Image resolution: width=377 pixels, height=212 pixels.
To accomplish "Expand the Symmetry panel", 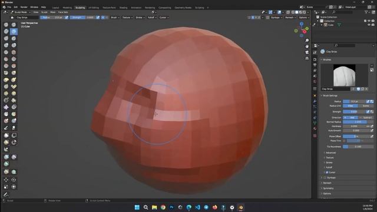I will coord(328,188).
